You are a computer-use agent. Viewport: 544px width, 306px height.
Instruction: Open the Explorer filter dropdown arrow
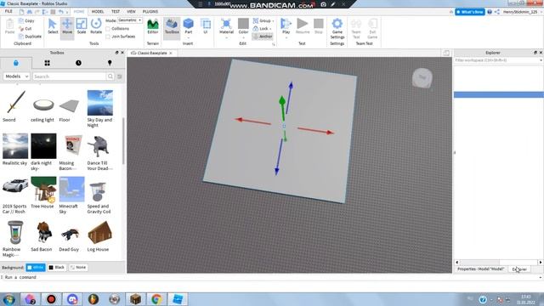(541, 60)
